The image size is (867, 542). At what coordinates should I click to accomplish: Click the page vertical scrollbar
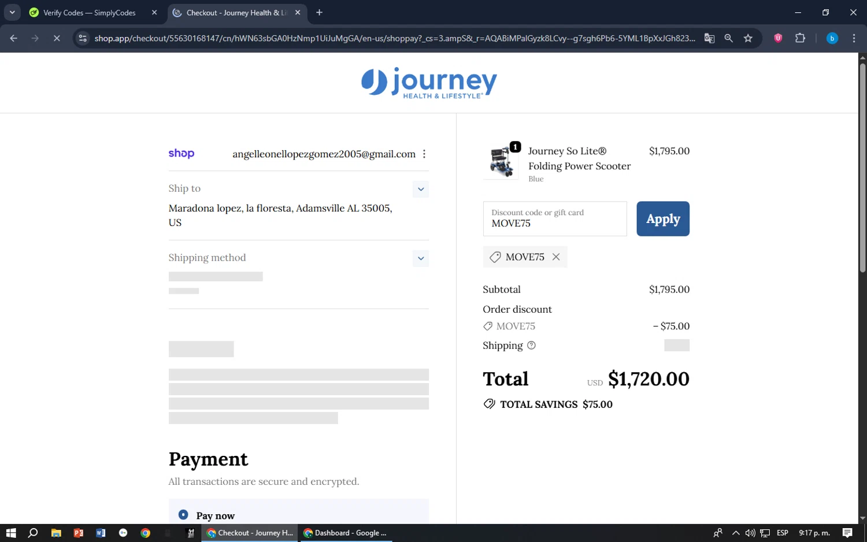(862, 168)
